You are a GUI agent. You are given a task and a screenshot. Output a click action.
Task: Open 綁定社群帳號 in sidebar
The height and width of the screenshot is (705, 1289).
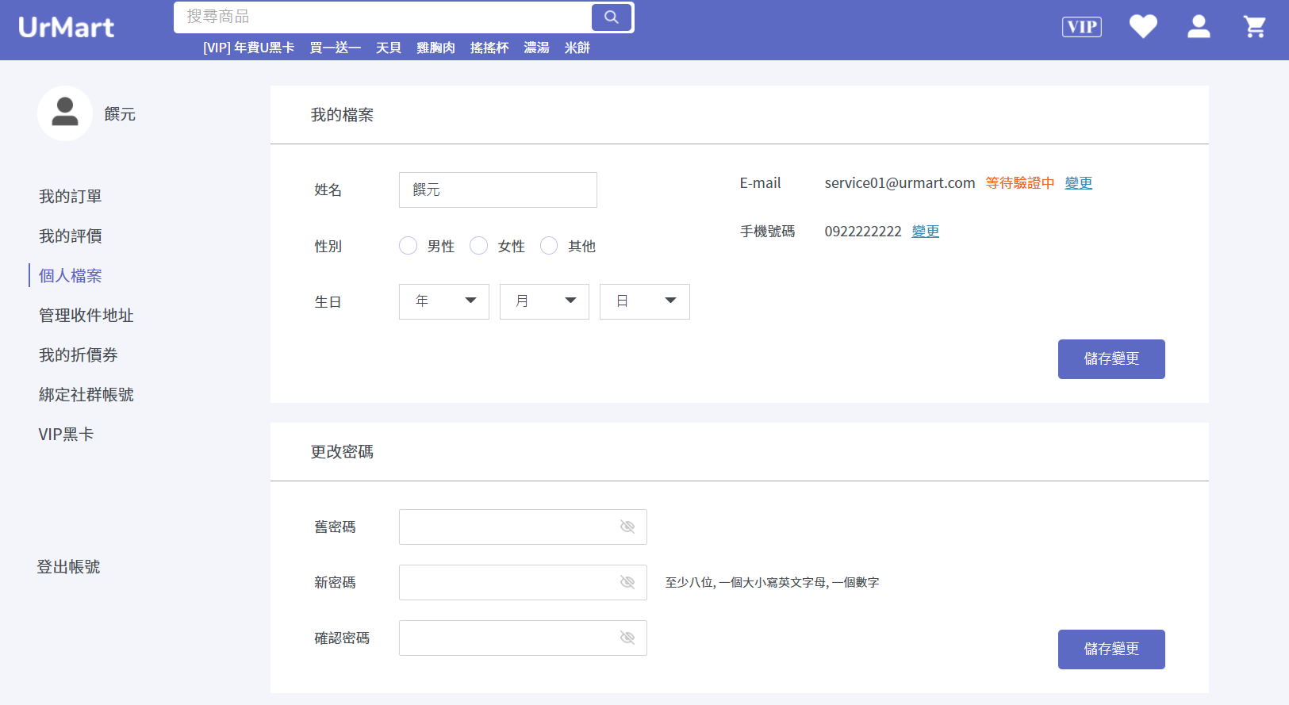pos(86,395)
